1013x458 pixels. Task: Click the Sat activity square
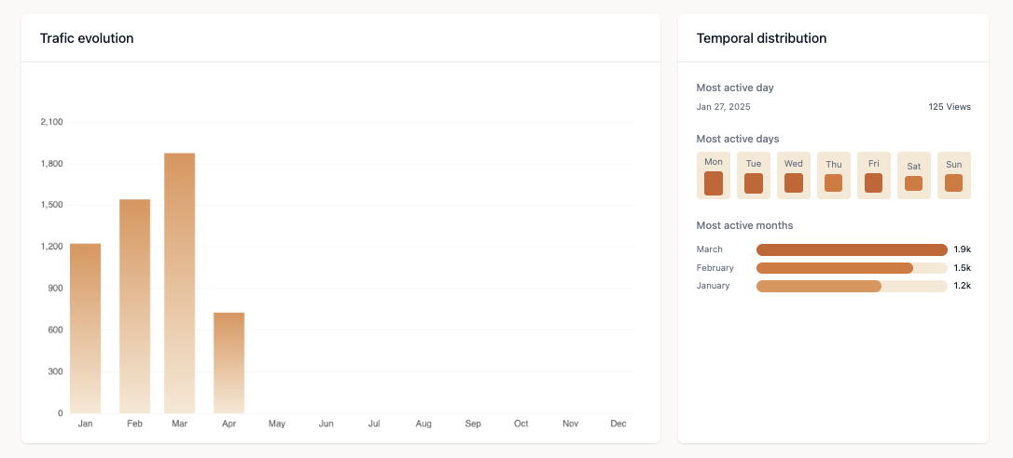[914, 183]
